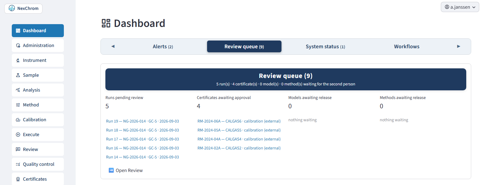The width and height of the screenshot is (496, 185).
Task: Click the Instrument microscope icon
Action: (18, 60)
